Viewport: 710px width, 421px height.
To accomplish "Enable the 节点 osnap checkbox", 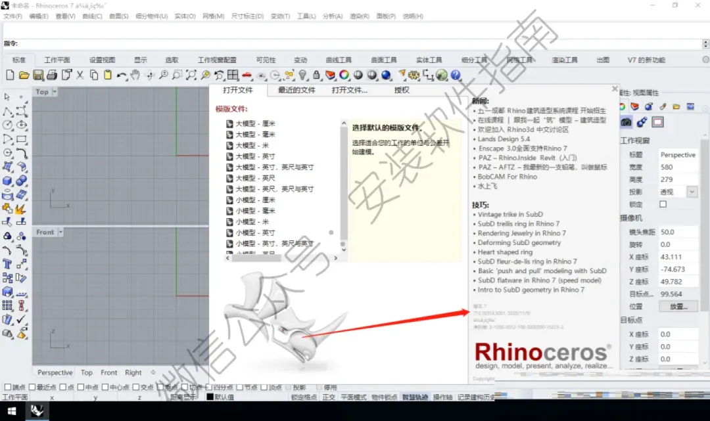I will (239, 387).
